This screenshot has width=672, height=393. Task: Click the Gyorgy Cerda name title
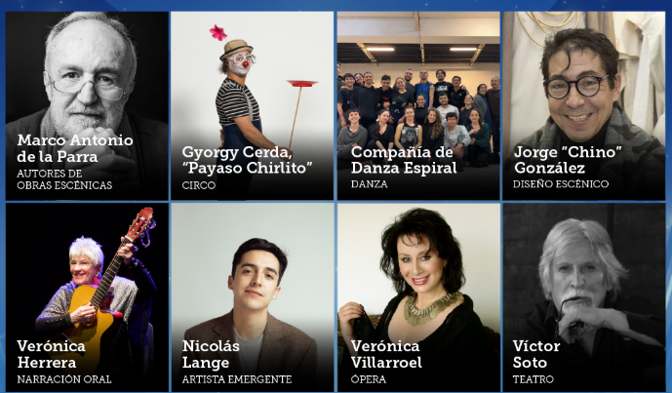(x=247, y=160)
